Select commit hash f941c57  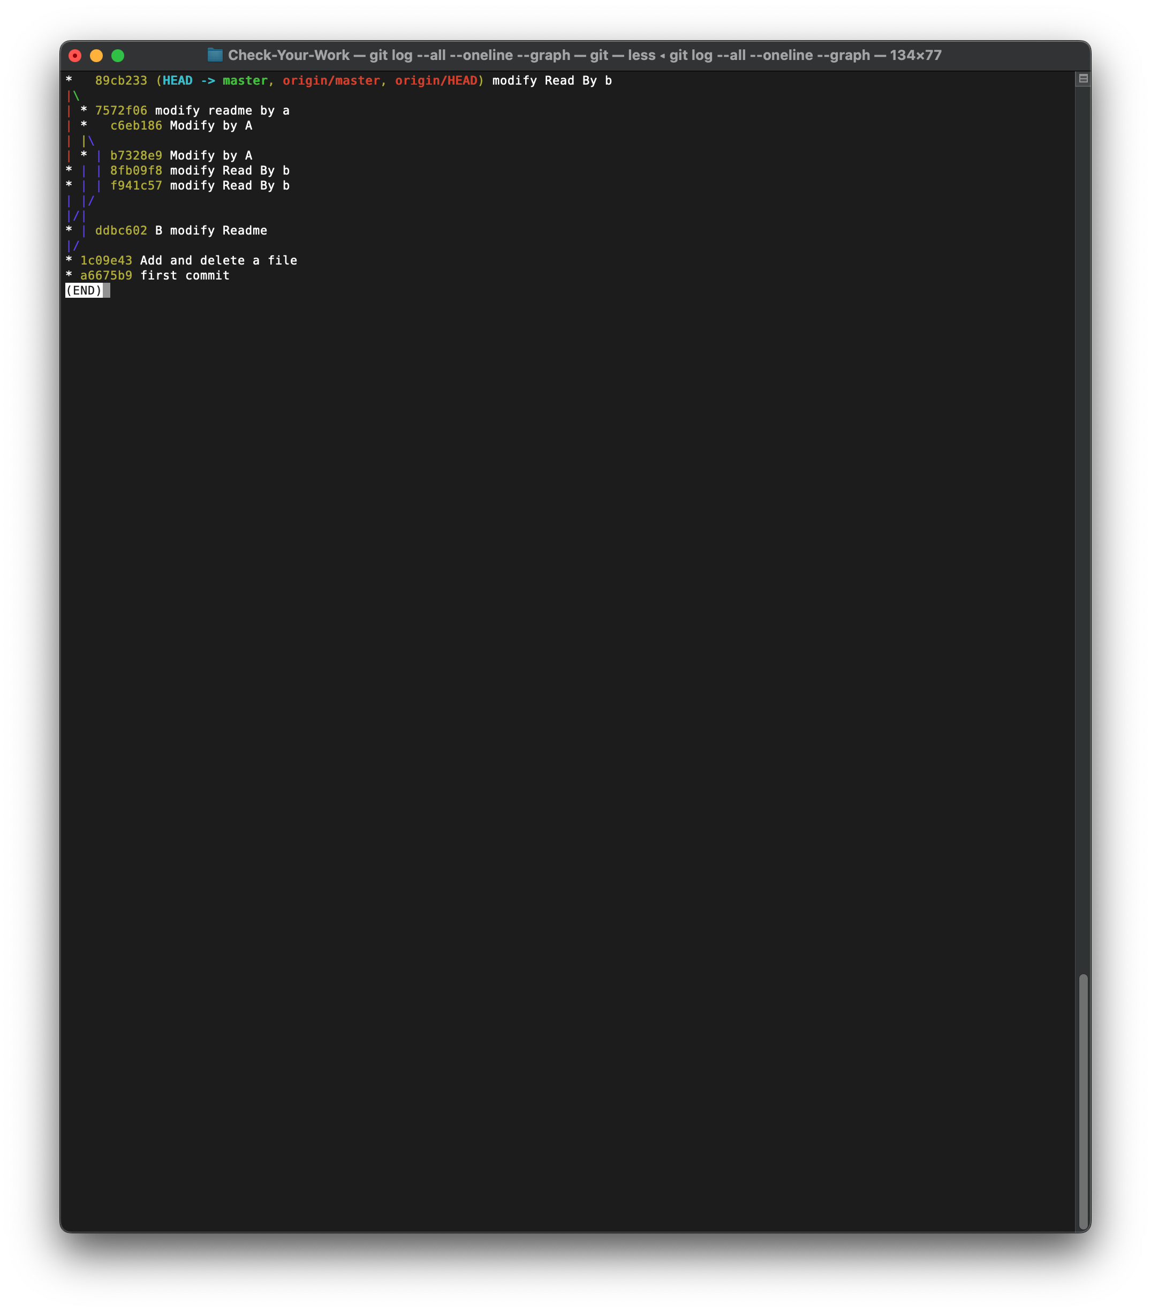coord(136,185)
